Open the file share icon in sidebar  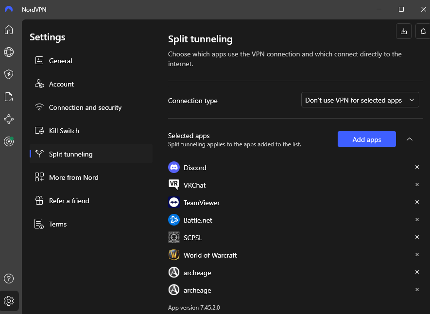pyautogui.click(x=9, y=97)
